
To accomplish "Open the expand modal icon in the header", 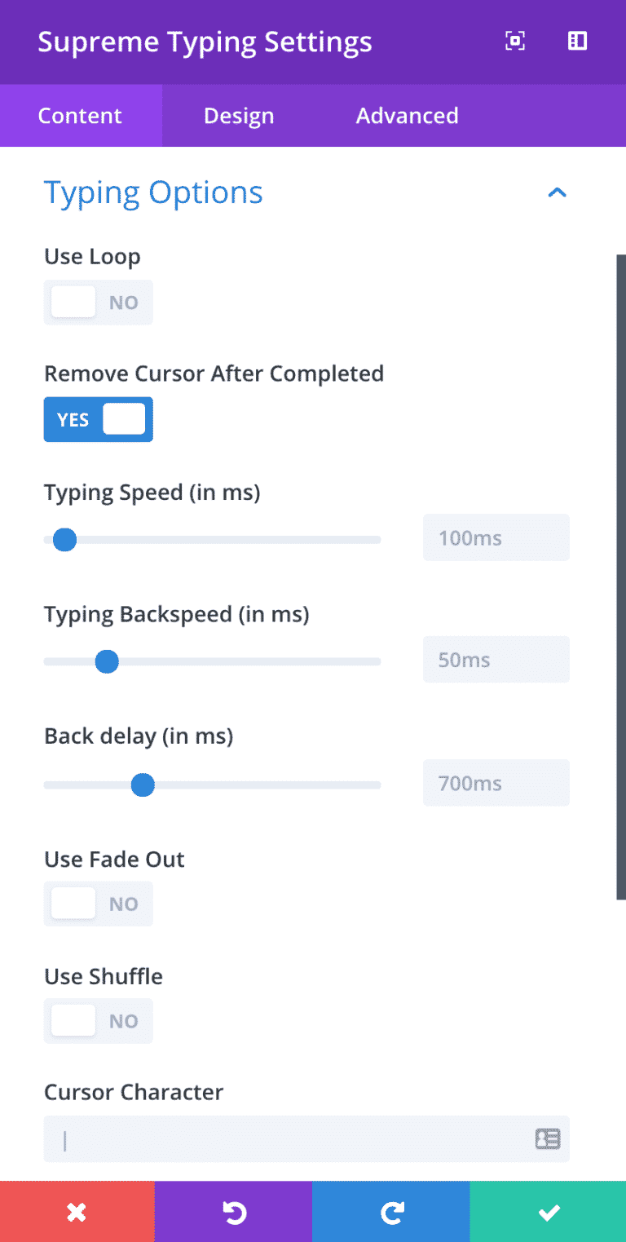I will click(514, 41).
